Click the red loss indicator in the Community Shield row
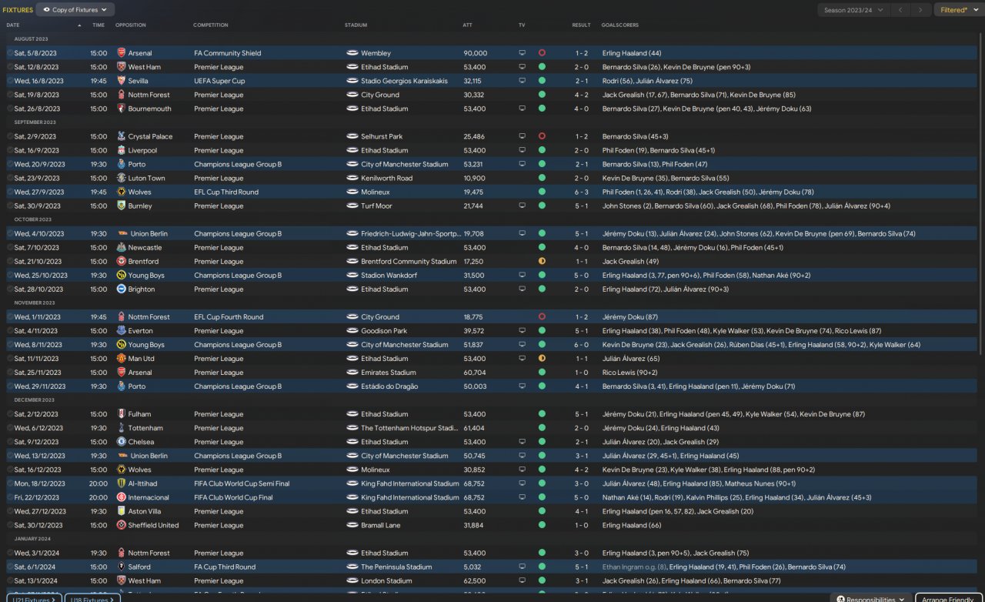Viewport: 985px width, 602px height. (x=542, y=53)
